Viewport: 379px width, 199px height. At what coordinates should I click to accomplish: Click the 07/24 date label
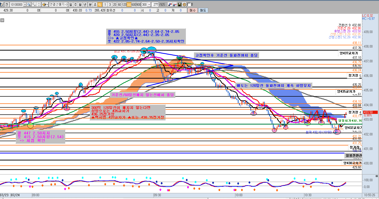coord(15,195)
